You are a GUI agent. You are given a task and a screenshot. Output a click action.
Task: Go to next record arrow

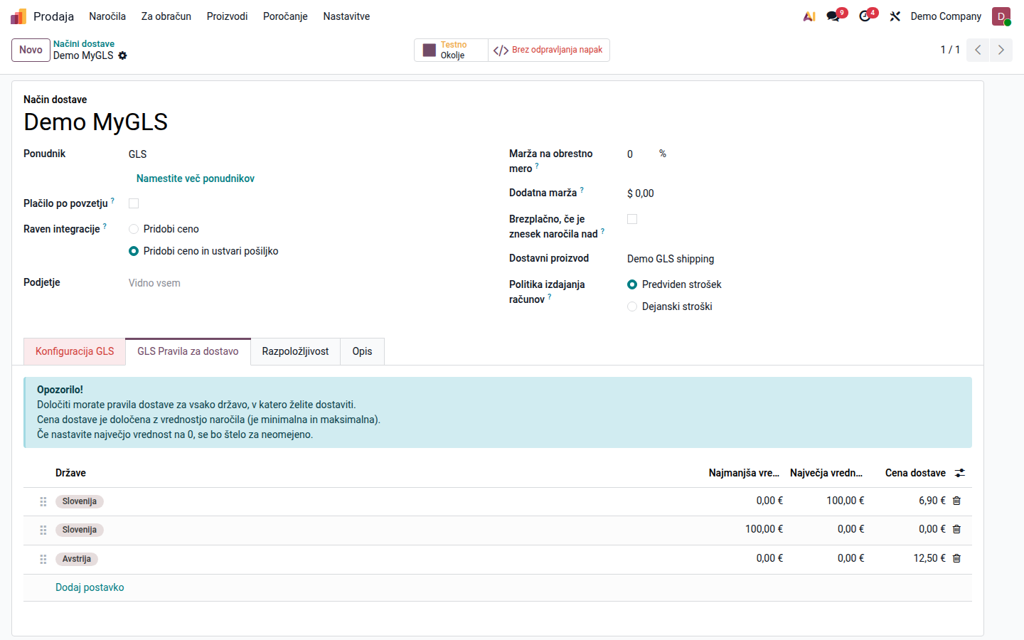coord(1001,50)
